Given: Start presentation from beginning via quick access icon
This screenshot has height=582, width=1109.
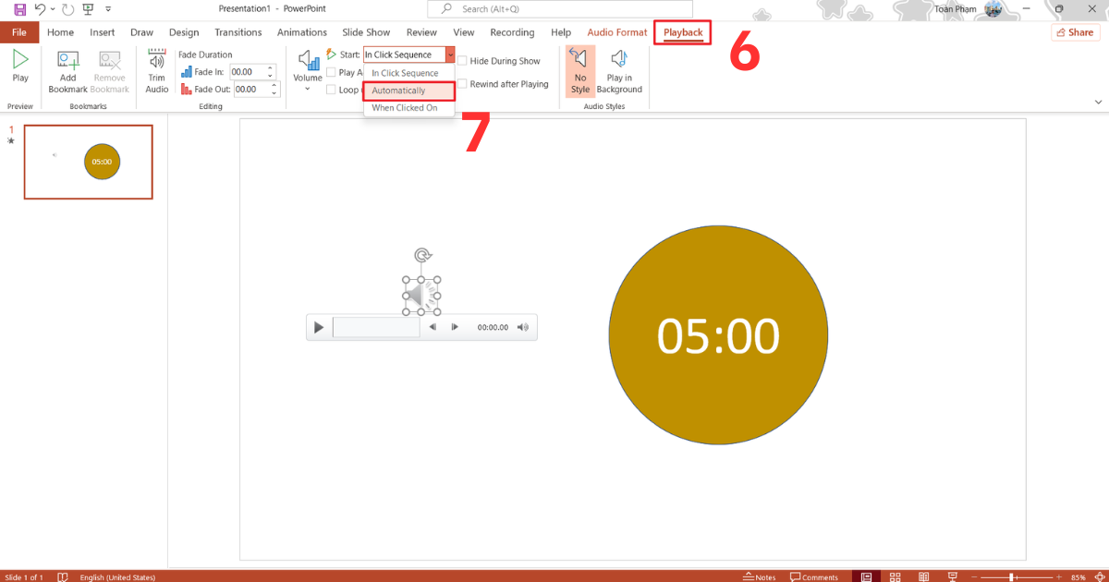Looking at the screenshot, I should (x=88, y=9).
